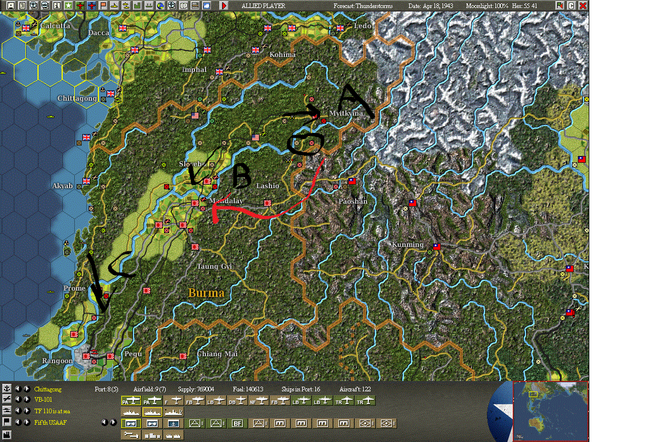The height and width of the screenshot is (442, 663).
Task: Click the 'Forecast: Thunderstorms' text
Action: click(x=363, y=6)
